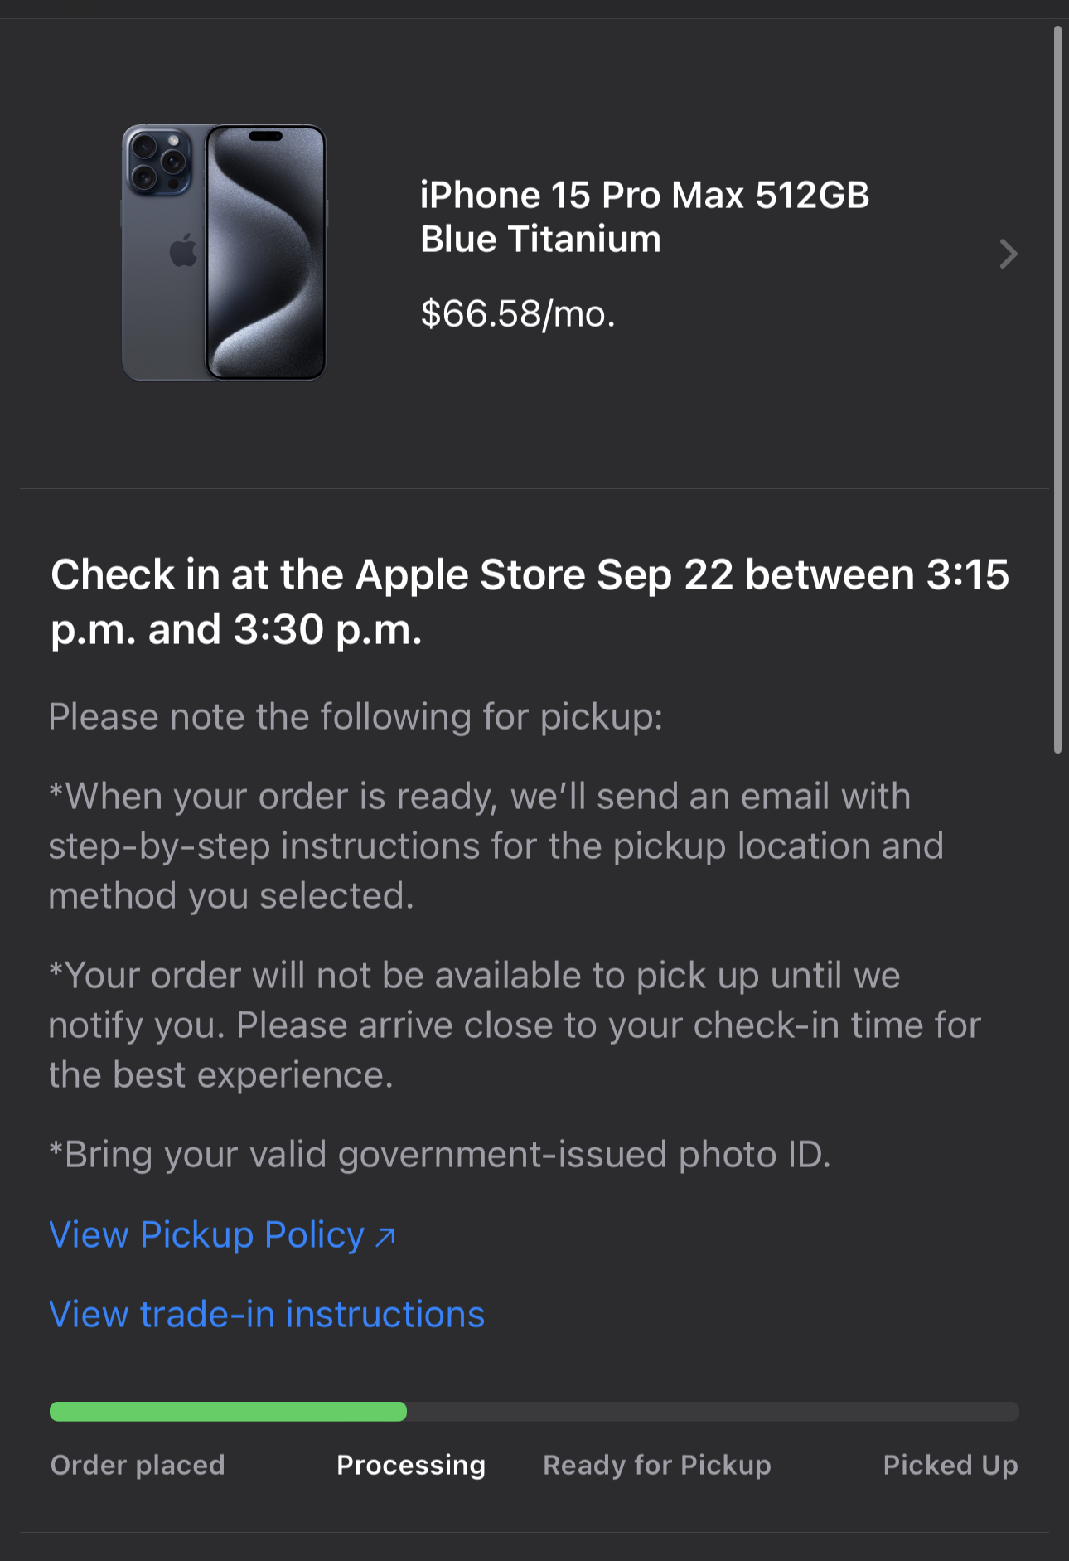Click the government-issued photo ID note
The width and height of the screenshot is (1069, 1561).
click(x=439, y=1155)
